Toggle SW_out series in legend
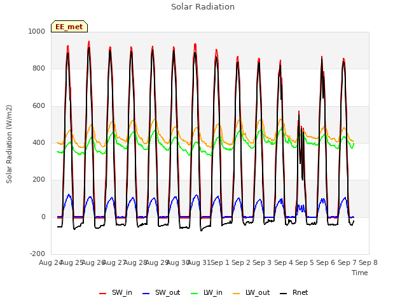This screenshot has height=305, width=407. pyautogui.click(x=161, y=292)
